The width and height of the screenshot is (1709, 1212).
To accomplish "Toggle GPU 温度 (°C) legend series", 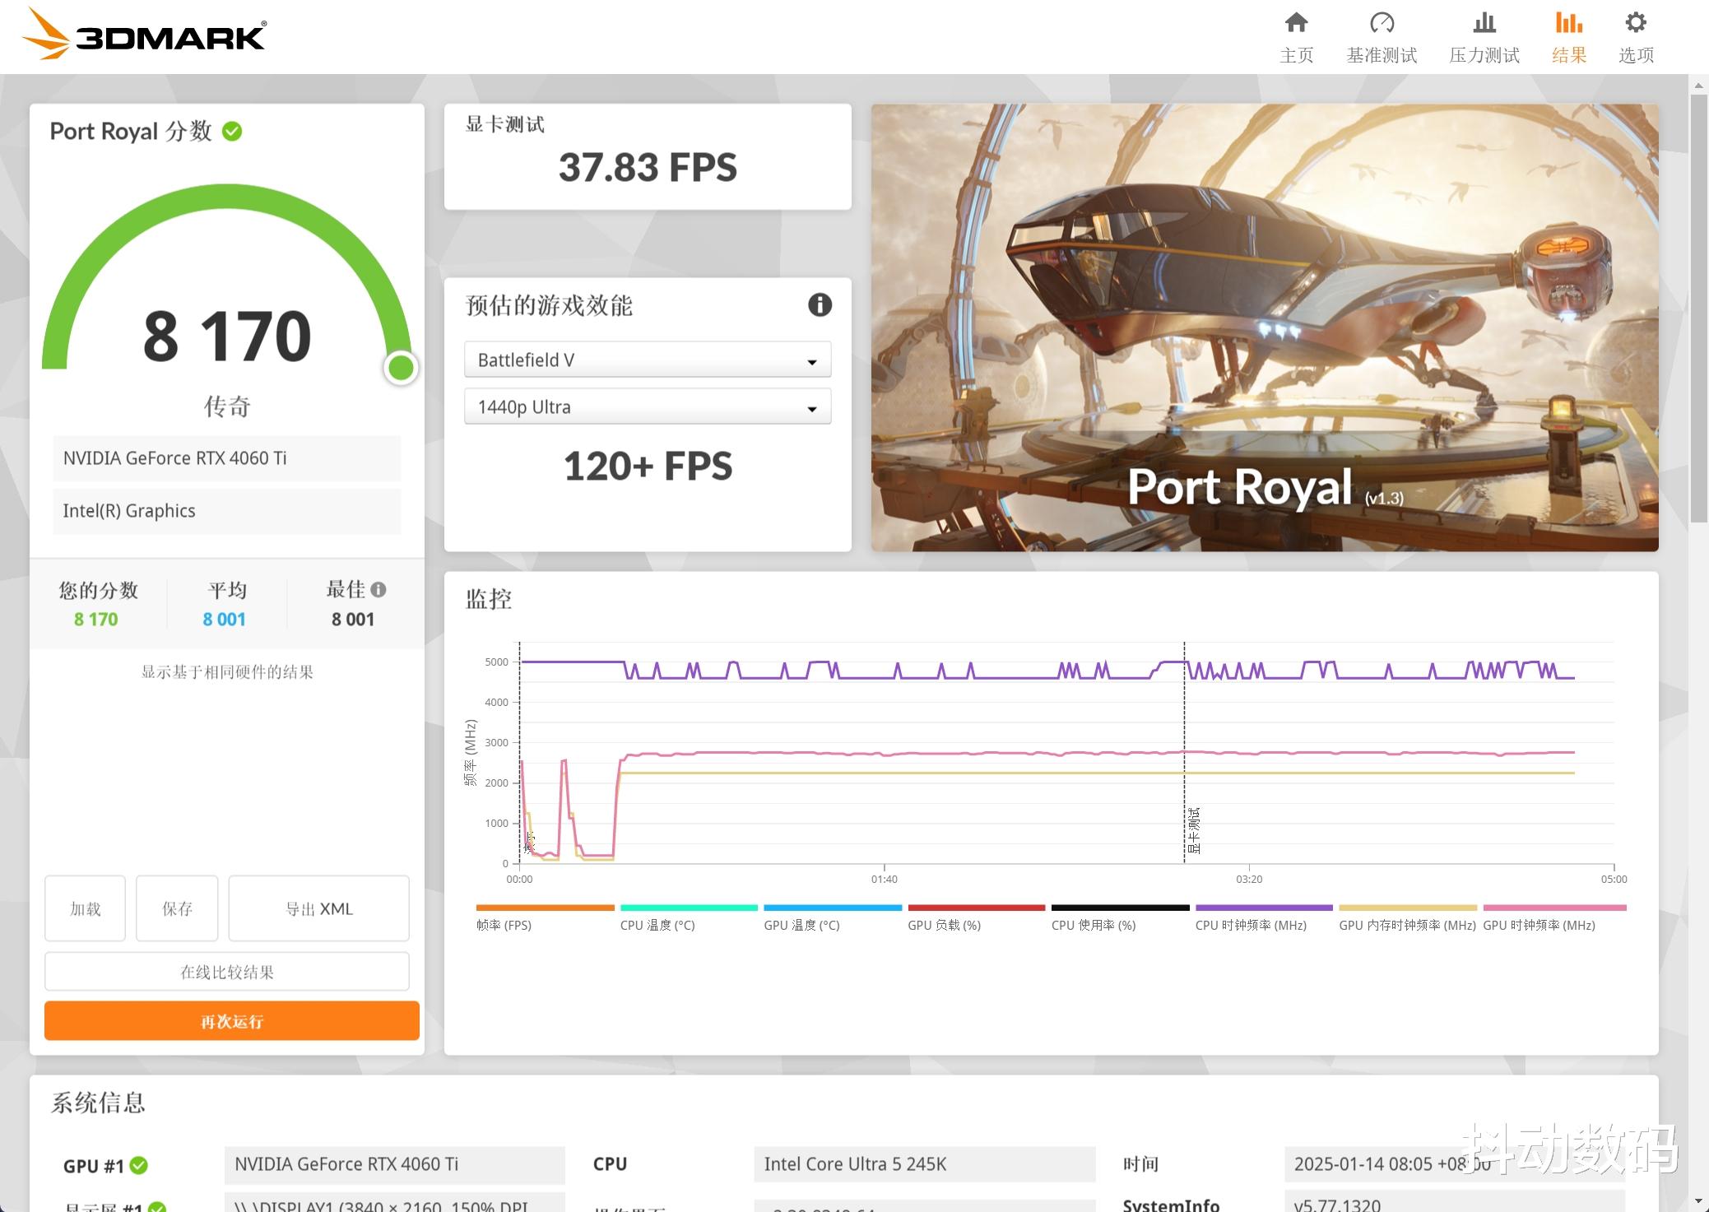I will 801,925.
